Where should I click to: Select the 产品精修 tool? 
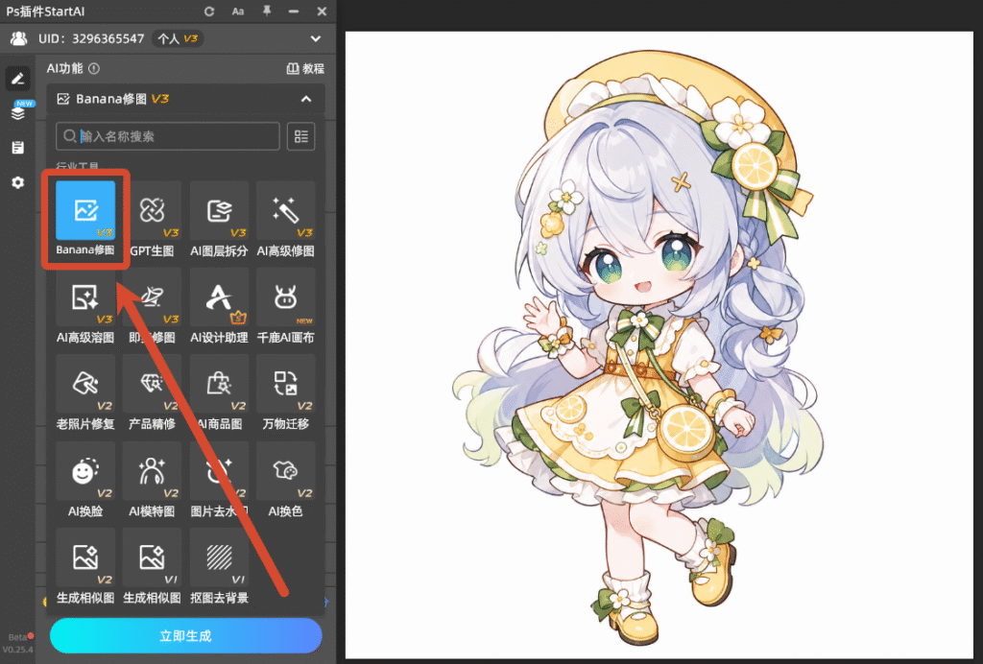152,384
